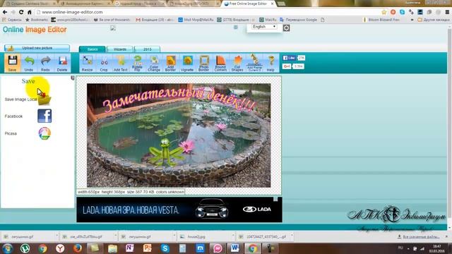This screenshot has width=452, height=254.
Task: Open Skype from the taskbar
Action: click(165, 248)
